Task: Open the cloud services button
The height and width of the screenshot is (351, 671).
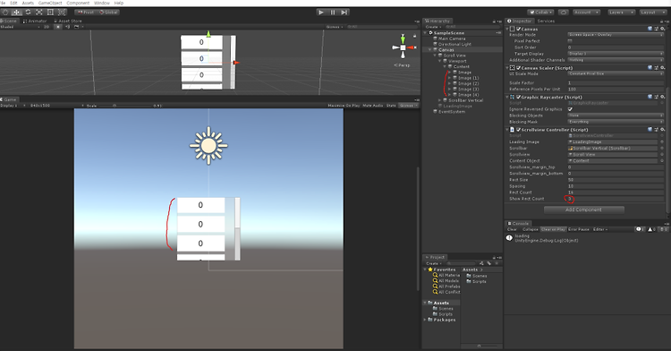Action: pyautogui.click(x=563, y=13)
